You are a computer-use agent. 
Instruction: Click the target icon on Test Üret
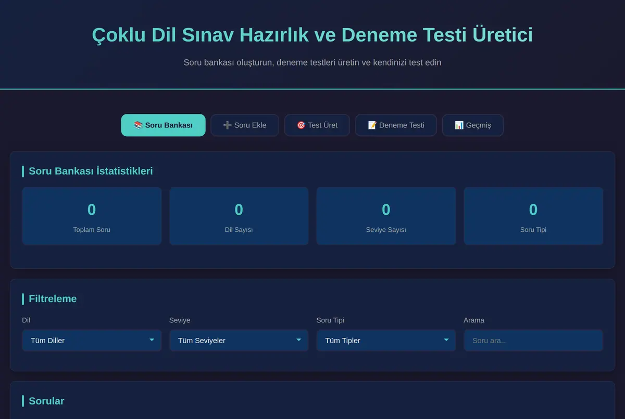pyautogui.click(x=301, y=125)
